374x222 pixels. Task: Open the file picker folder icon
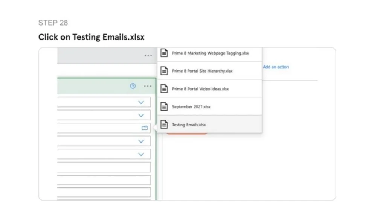[145, 128]
